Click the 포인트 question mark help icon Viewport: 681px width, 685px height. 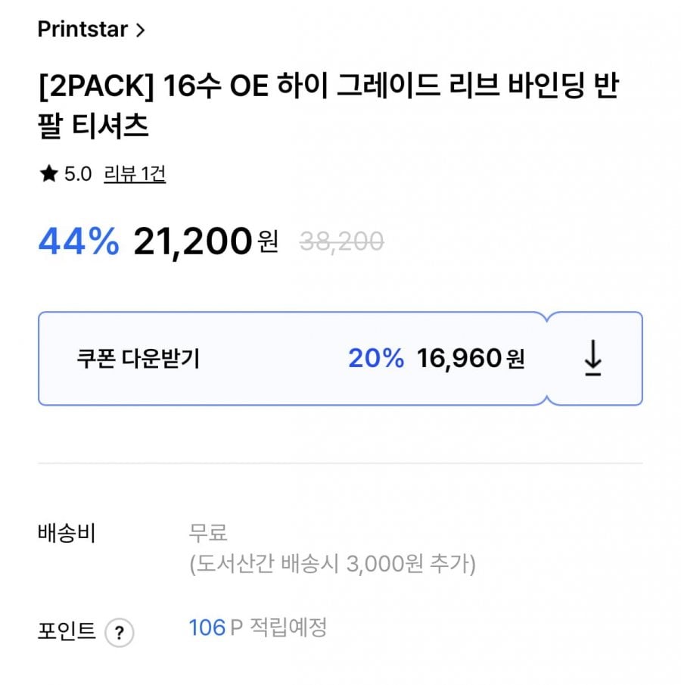(x=120, y=632)
